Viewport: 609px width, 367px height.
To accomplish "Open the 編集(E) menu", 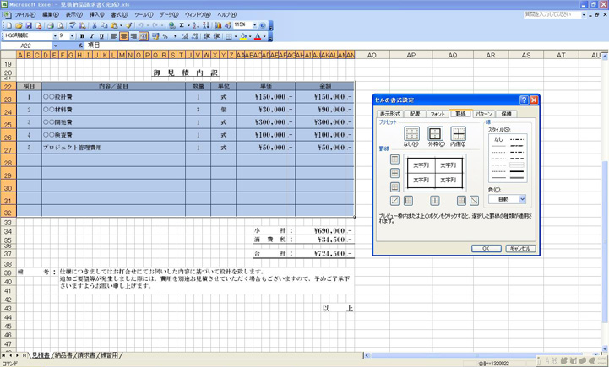I will 51,14.
